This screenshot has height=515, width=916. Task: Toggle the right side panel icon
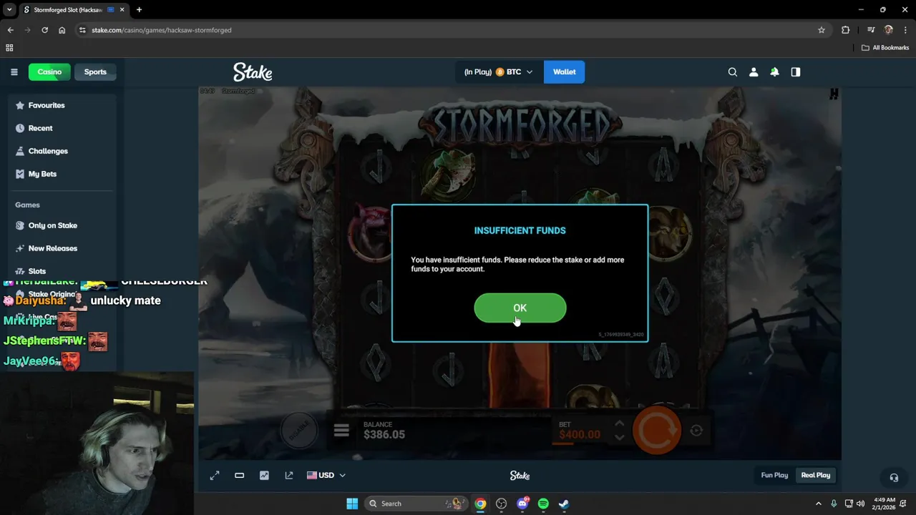point(796,72)
